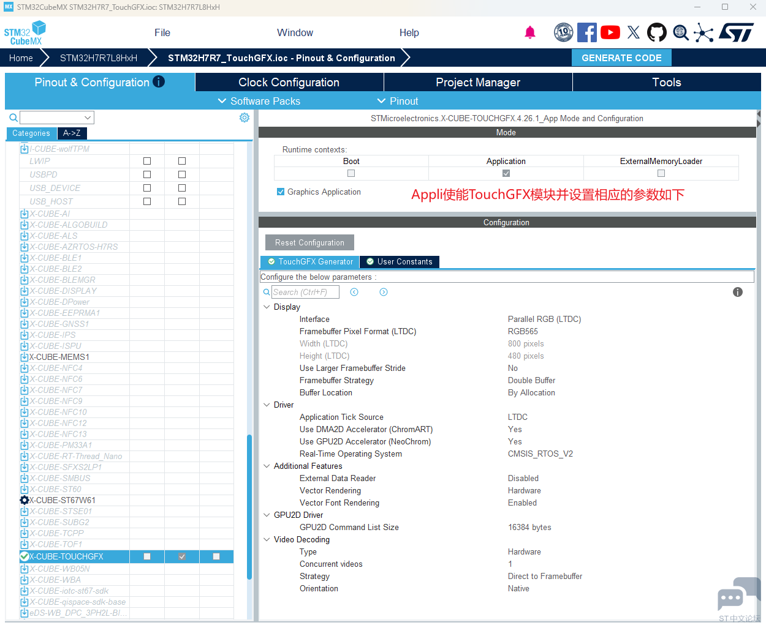The width and height of the screenshot is (766, 628).
Task: Click green check icon of X-CUBE-TOUCHGFX
Action: (25, 556)
